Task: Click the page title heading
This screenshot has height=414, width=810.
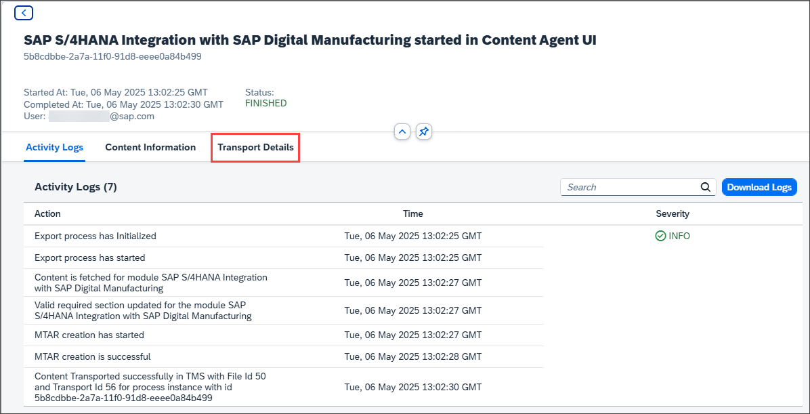Action: coord(310,41)
